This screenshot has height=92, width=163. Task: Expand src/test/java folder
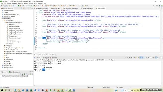tap(3, 46)
